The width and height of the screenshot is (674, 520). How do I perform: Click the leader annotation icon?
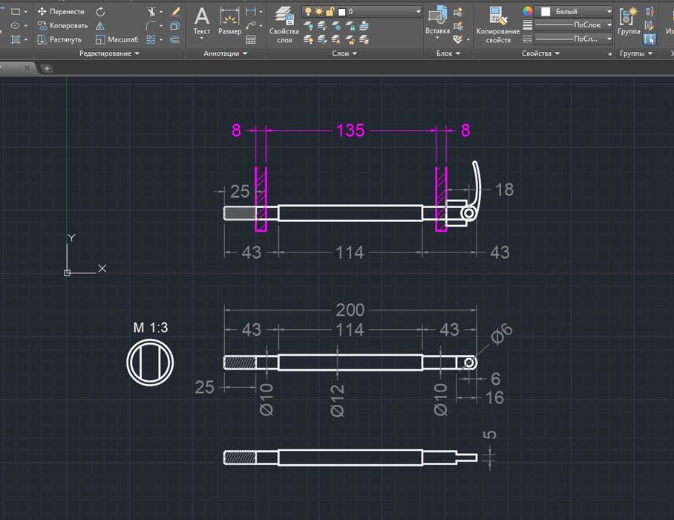click(x=251, y=25)
